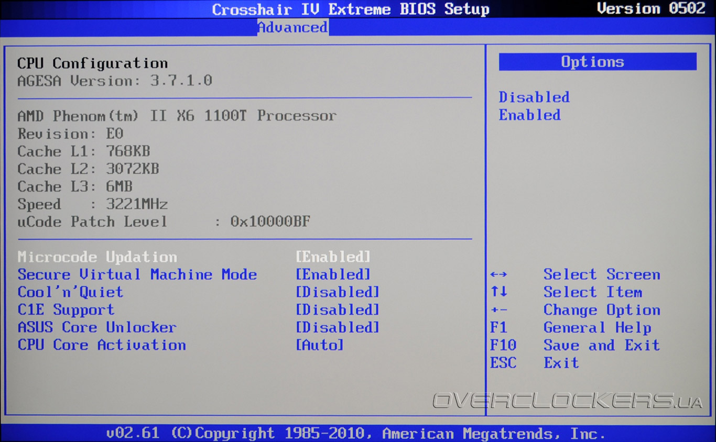Click the Cache L3: 6MB line
This screenshot has width=716, height=442.
click(75, 186)
